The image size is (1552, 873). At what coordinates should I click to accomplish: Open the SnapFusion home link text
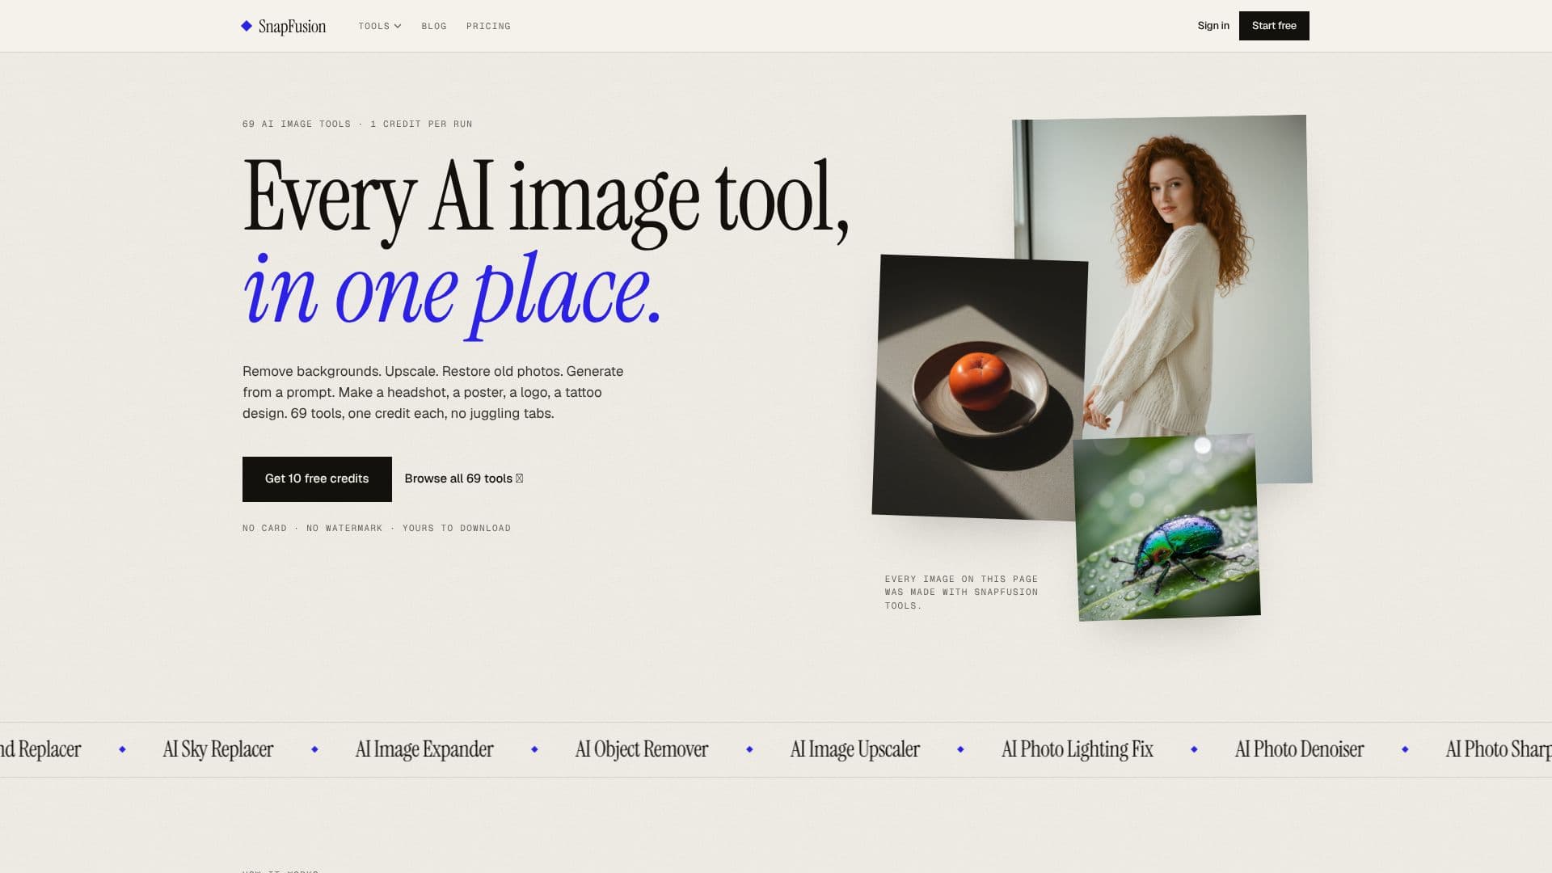tap(292, 27)
